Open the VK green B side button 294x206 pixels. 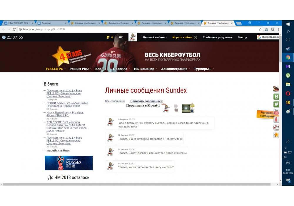[276, 97]
